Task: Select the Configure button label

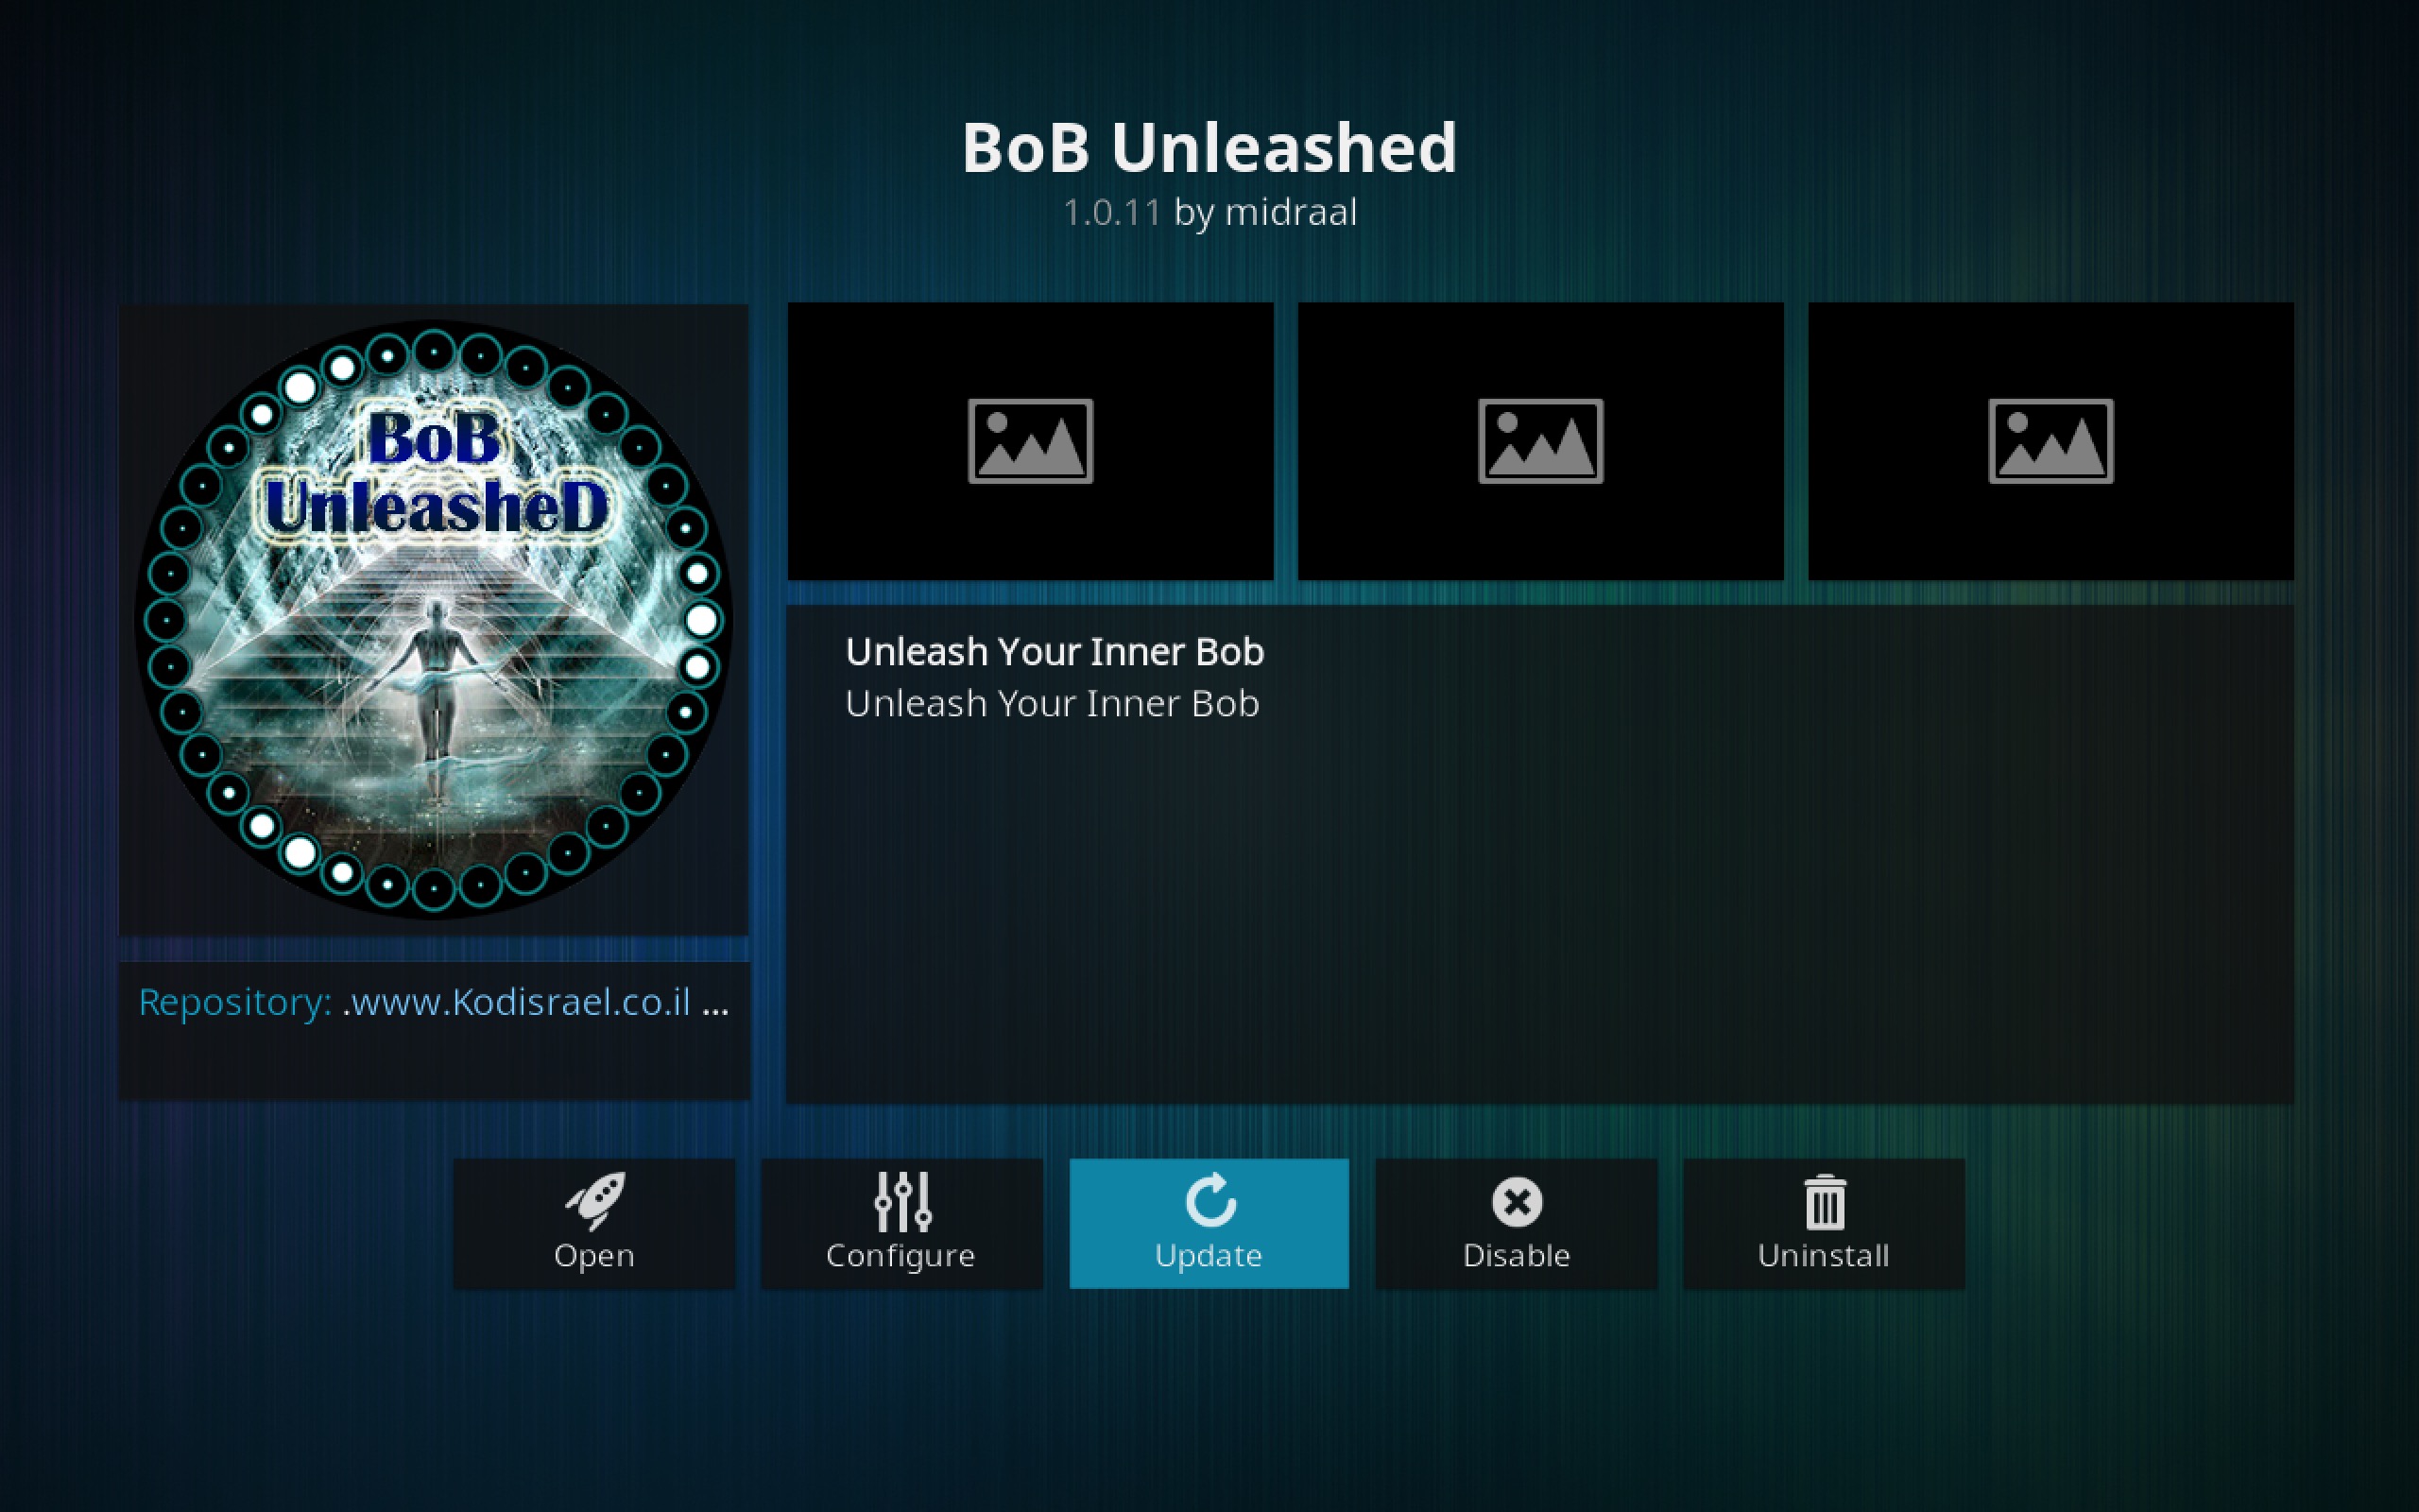Action: (x=900, y=1256)
